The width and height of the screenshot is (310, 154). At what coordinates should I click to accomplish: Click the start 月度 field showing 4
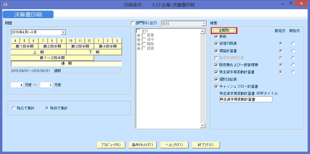[x=17, y=85]
